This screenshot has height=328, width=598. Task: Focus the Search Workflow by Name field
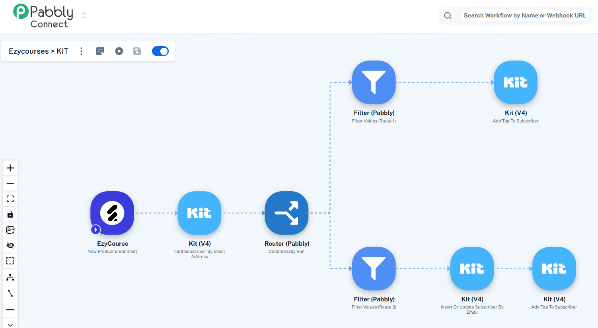point(525,16)
